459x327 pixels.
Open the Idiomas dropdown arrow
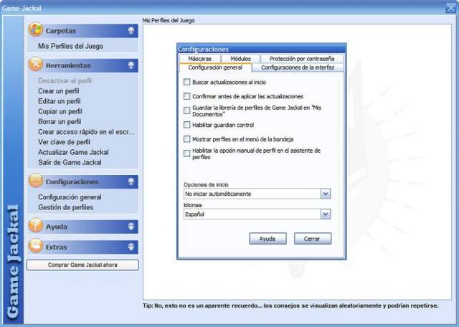coord(325,214)
